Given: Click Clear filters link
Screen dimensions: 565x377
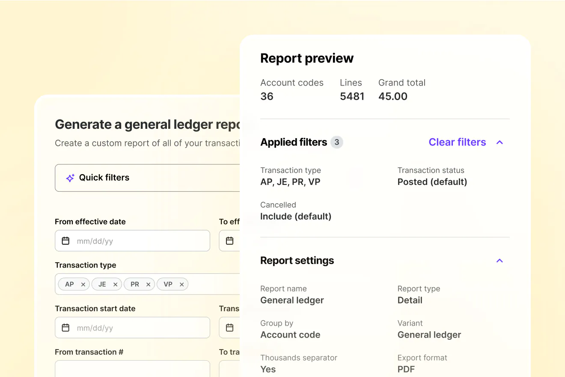Looking at the screenshot, I should coord(457,142).
